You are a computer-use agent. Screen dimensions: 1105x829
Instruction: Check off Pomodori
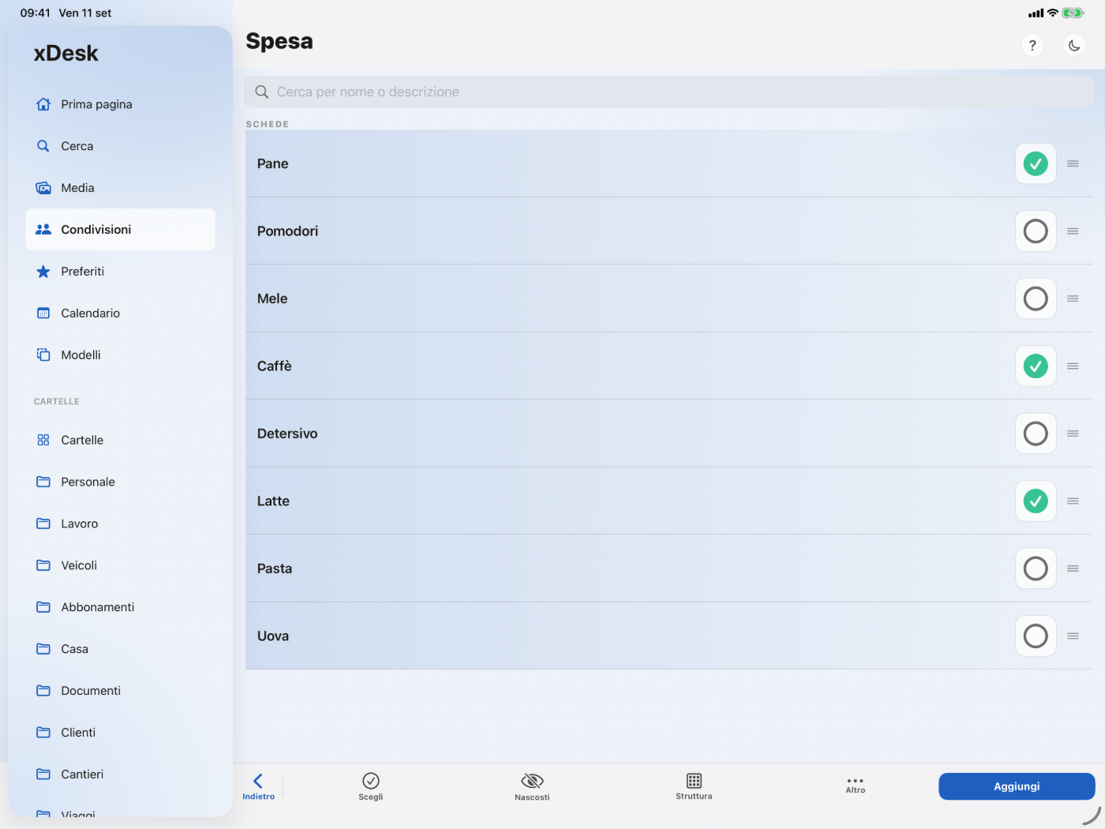click(1036, 231)
